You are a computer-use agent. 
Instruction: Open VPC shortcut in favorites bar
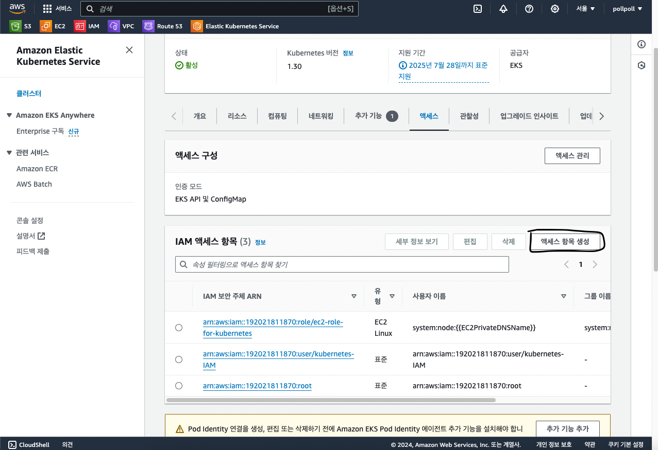pyautogui.click(x=122, y=26)
